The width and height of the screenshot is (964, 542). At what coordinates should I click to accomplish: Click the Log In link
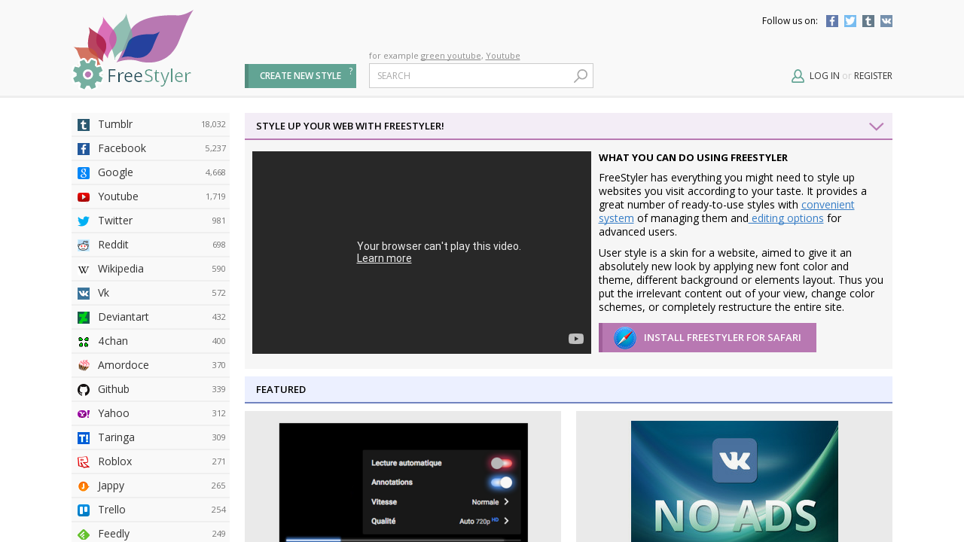(x=825, y=76)
